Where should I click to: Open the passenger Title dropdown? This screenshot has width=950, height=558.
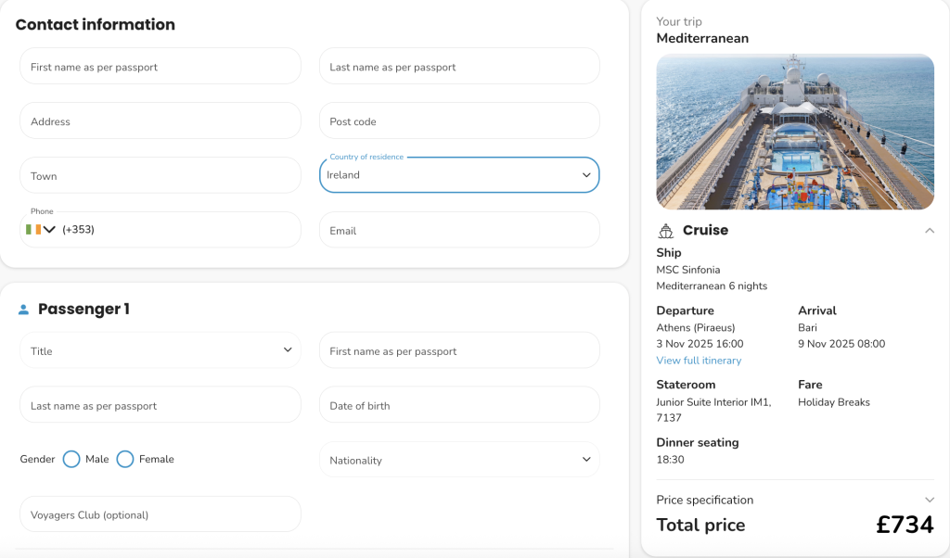(x=160, y=350)
